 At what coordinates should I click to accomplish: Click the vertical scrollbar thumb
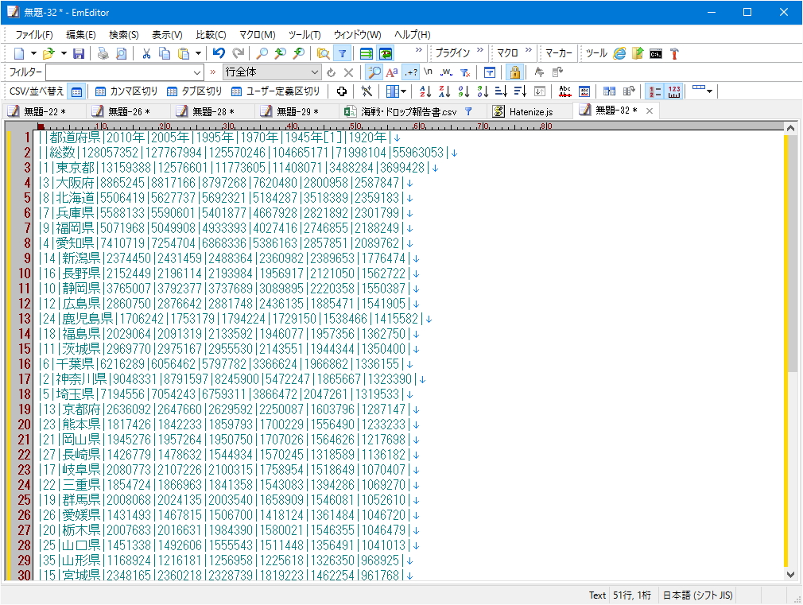tap(792, 254)
